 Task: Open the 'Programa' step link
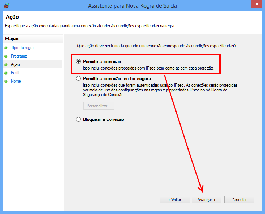[x=19, y=56]
